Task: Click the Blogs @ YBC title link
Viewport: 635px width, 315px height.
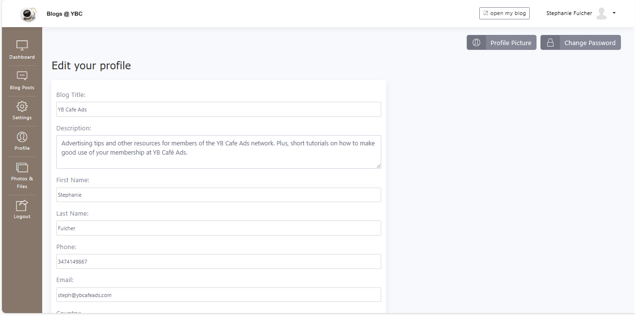Action: 65,14
